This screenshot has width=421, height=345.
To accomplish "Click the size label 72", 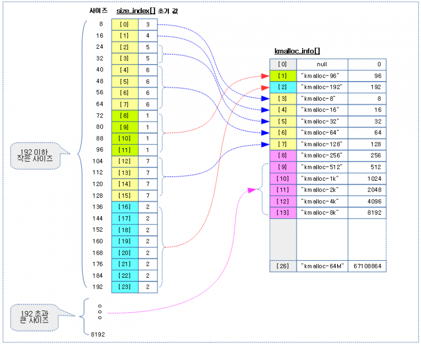I will click(x=100, y=116).
